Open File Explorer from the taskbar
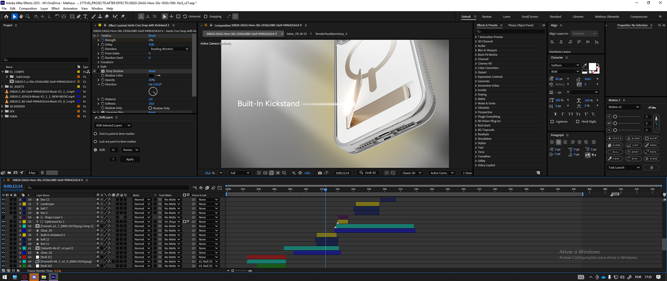The height and width of the screenshot is (281, 667). (x=43, y=277)
